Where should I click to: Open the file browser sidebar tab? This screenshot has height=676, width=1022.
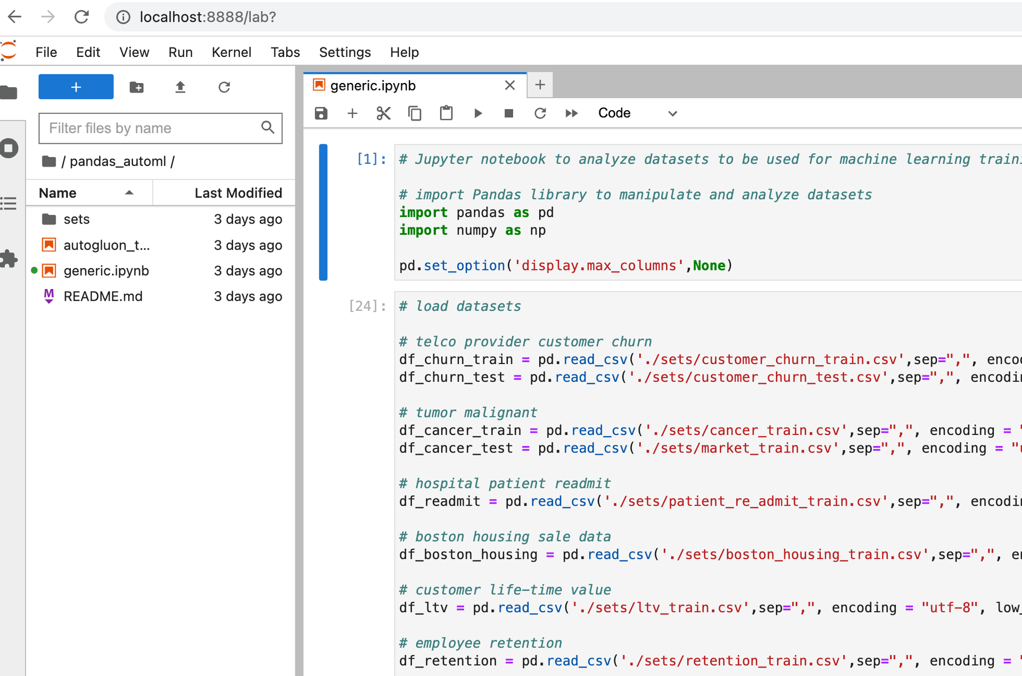click(9, 93)
